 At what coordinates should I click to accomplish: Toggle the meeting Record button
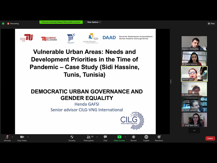click(x=133, y=138)
